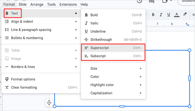Open comments history icon
The height and width of the screenshot is (111, 195).
(152, 1)
